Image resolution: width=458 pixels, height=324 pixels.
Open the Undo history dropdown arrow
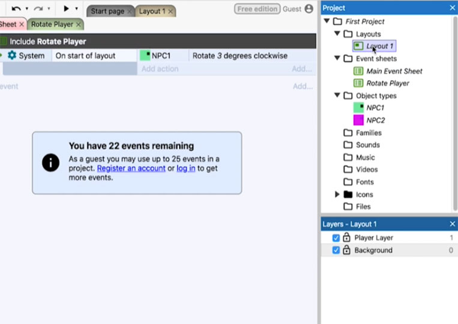27,9
